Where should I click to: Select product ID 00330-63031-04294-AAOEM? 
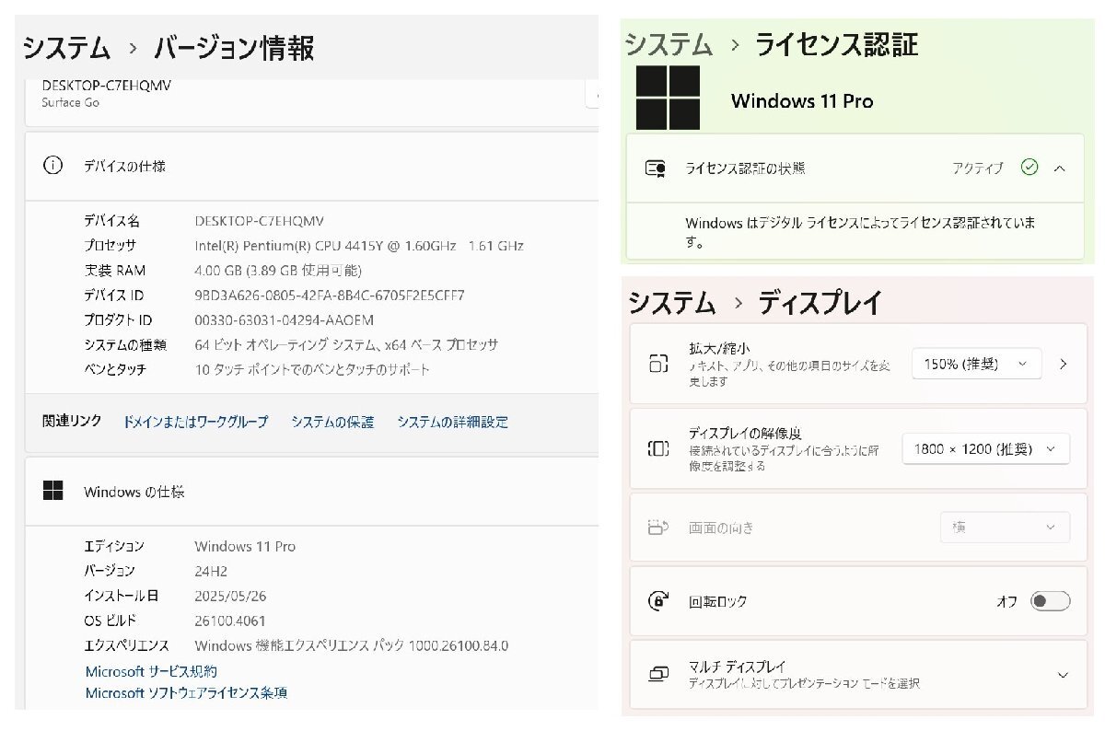click(285, 320)
